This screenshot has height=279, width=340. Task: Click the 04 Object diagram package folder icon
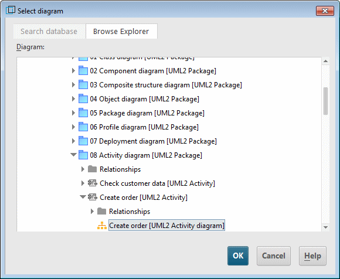(x=83, y=99)
